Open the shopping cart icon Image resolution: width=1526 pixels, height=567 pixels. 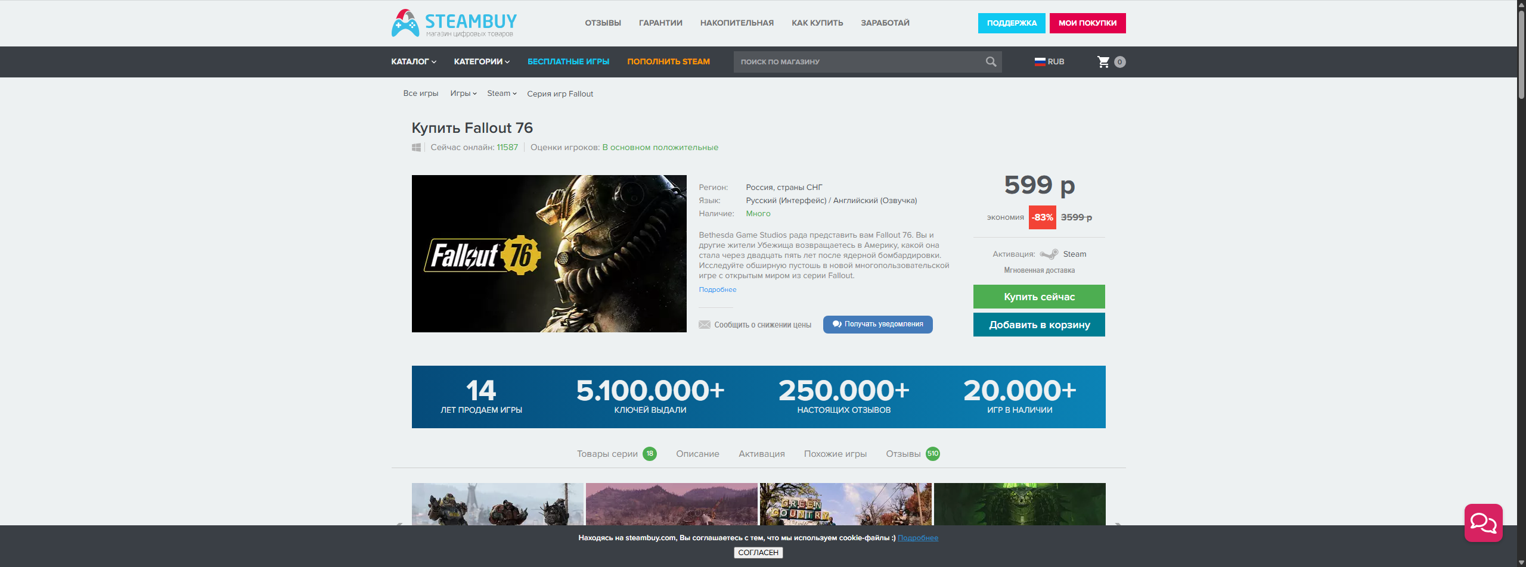[x=1103, y=62]
